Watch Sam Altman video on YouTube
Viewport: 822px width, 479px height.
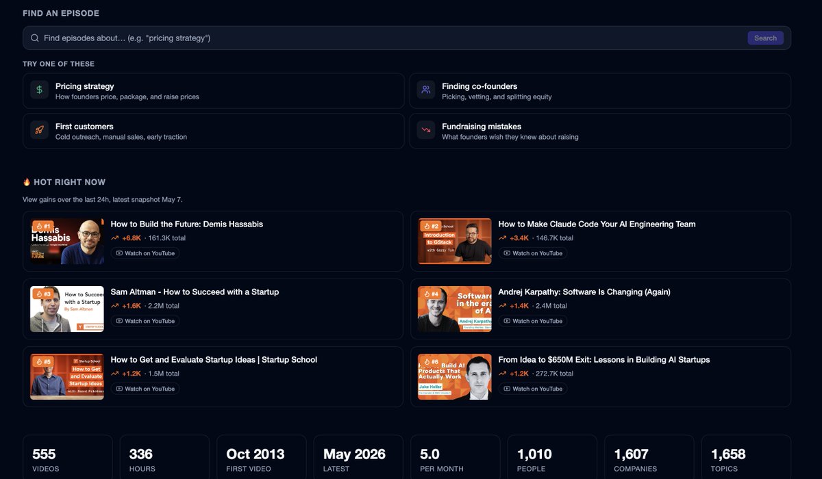pyautogui.click(x=145, y=321)
